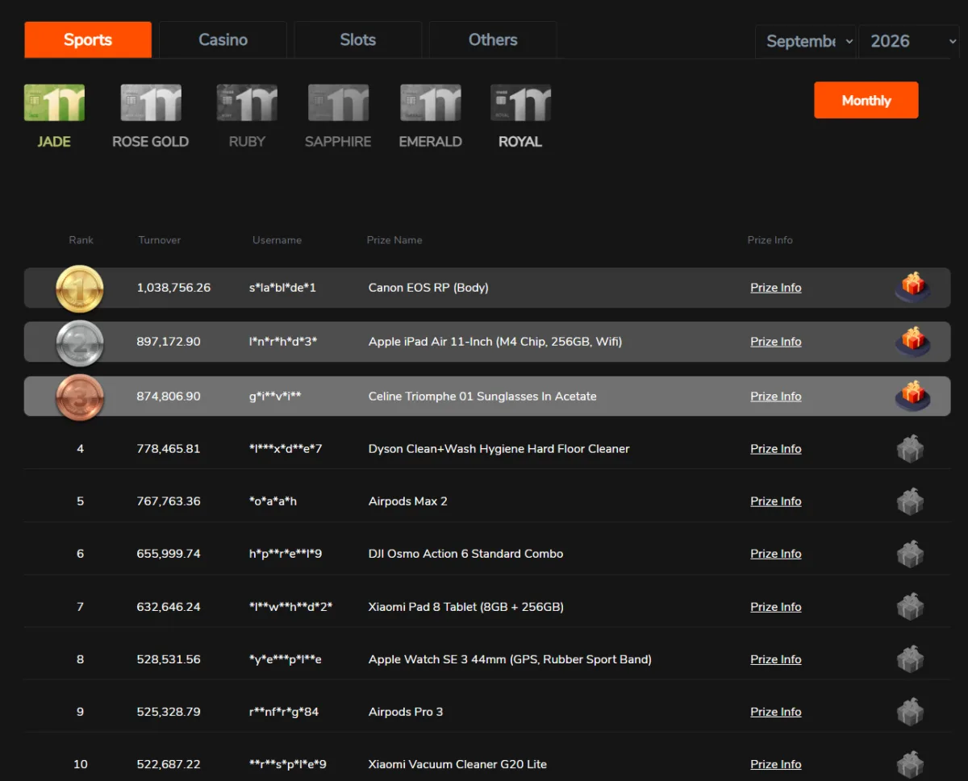
Task: Open Prize Info for Airpods Max 2
Action: 776,501
